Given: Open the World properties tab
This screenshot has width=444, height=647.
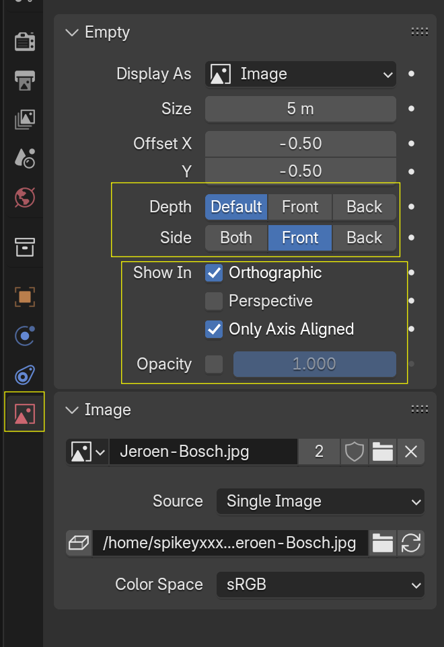Looking at the screenshot, I should coord(25,198).
